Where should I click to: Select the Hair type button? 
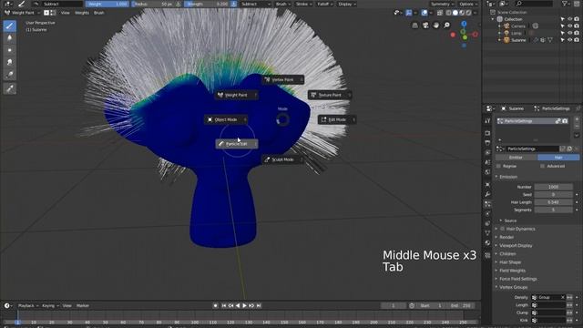click(x=558, y=158)
